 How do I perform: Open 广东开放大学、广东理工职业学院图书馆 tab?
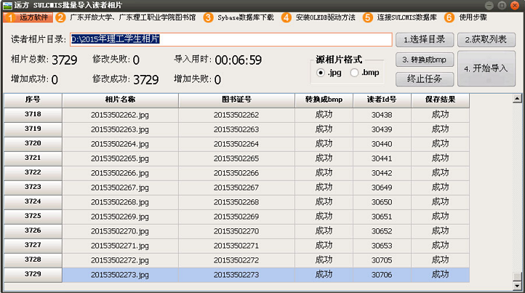[127, 17]
